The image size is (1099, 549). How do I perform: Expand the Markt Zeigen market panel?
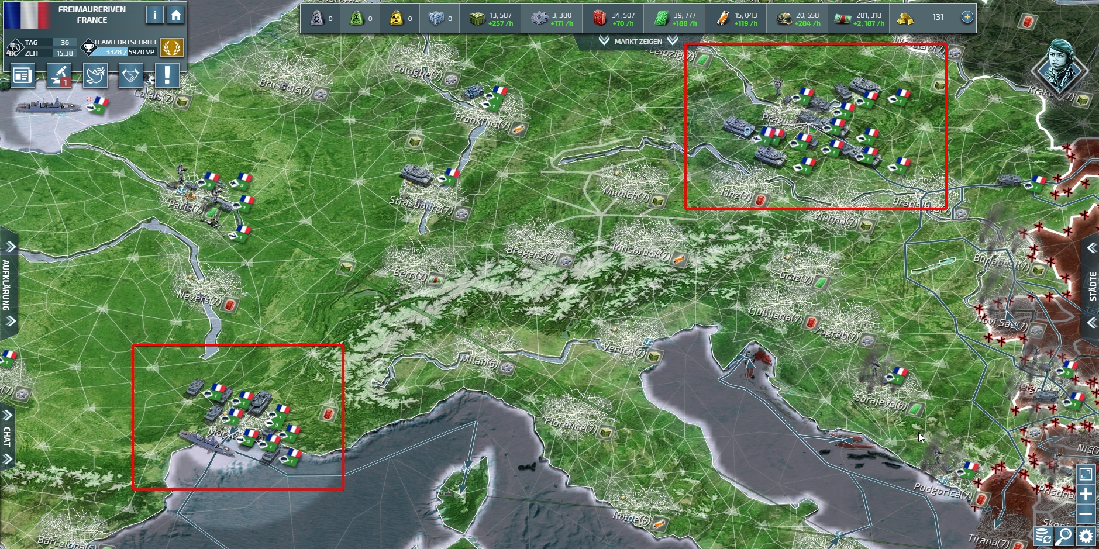click(638, 41)
